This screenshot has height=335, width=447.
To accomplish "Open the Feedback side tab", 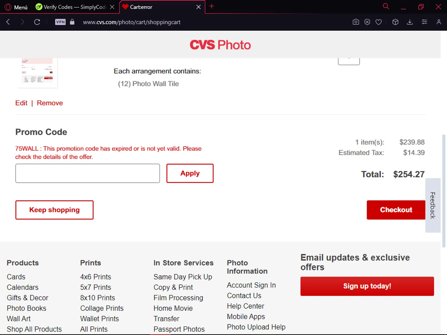I will pos(433,205).
